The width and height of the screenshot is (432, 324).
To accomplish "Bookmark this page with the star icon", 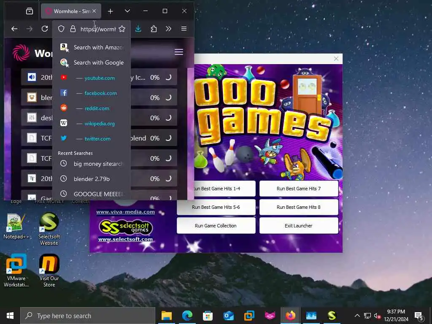I will pyautogui.click(x=122, y=29).
